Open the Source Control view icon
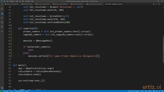Viewport: 164px width, 92px height. point(2,14)
